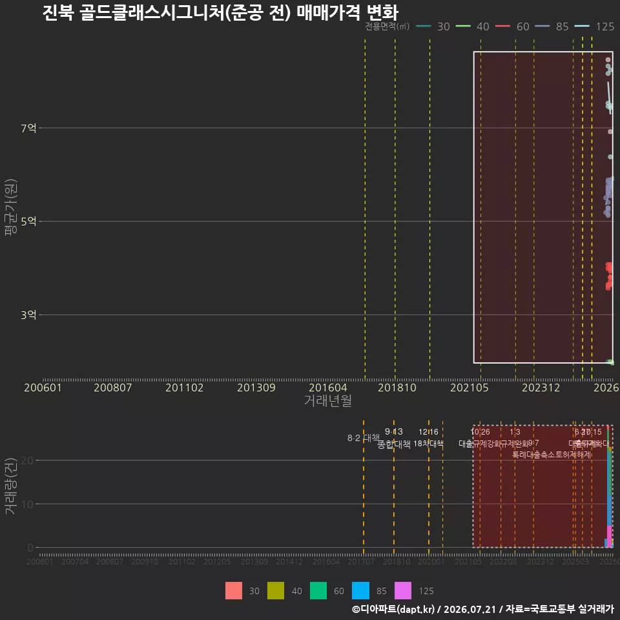620x620 pixels.
Task: Click the 8·2 대책 policy marker label
Action: point(364,438)
